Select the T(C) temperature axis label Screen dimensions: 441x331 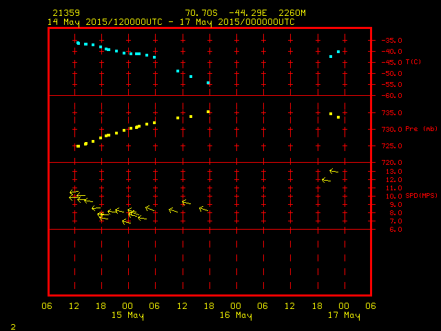(413, 62)
